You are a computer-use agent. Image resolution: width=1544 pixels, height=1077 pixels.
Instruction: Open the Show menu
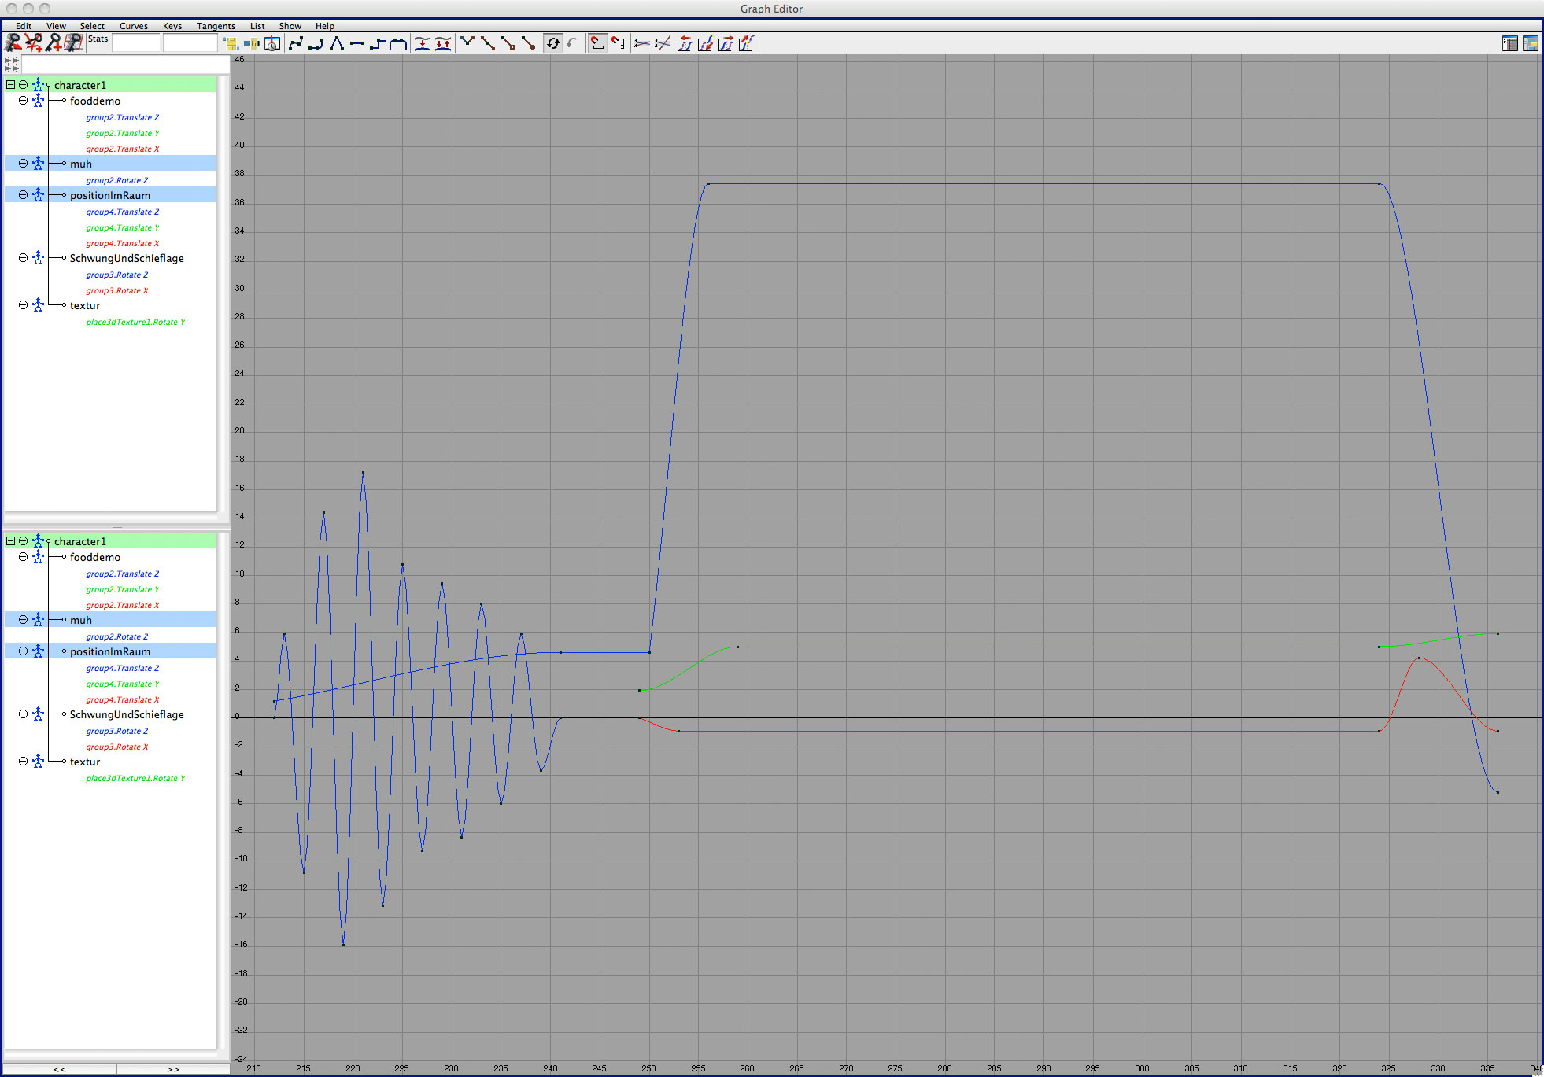click(290, 26)
